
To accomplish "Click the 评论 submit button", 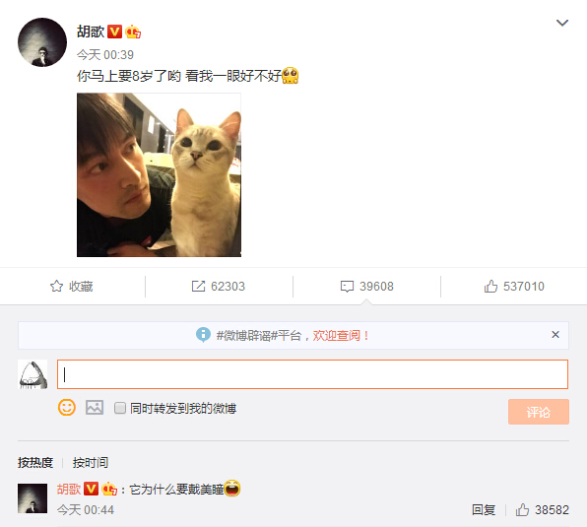I will tap(539, 412).
